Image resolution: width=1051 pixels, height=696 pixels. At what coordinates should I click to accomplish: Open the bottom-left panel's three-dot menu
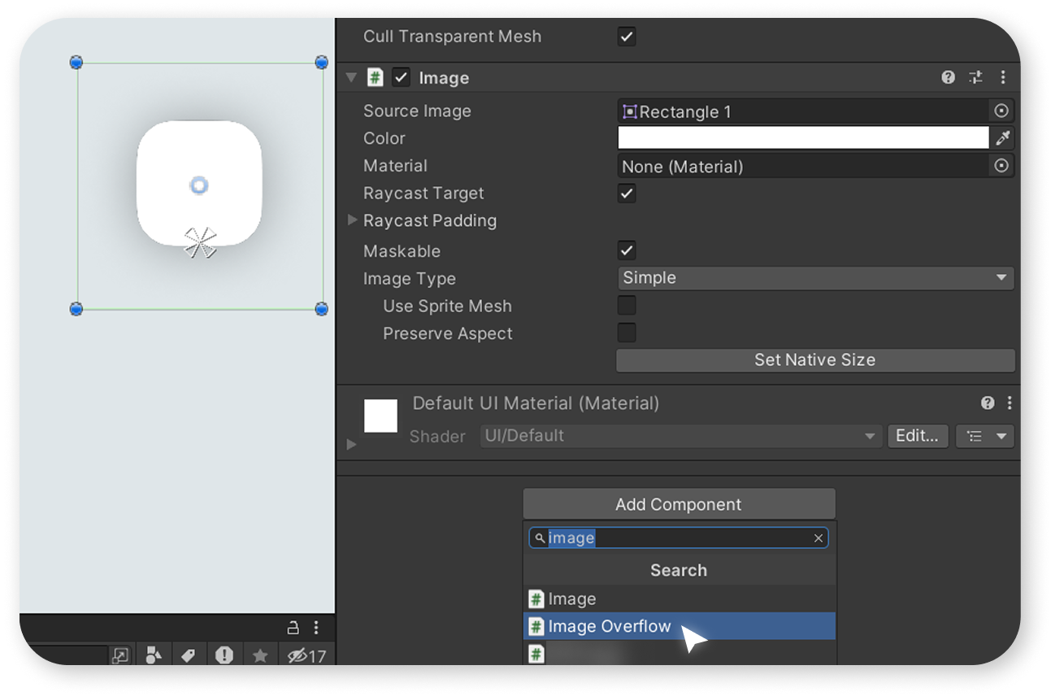[x=316, y=628]
